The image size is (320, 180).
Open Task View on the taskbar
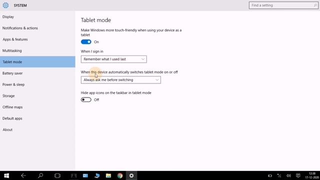57,175
